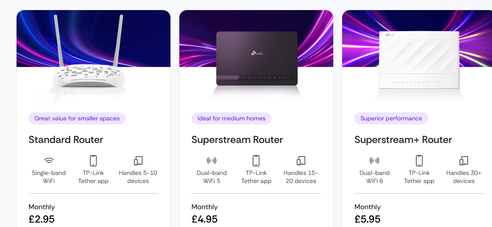Click the Handles 5-10 devices icon
Viewport: 492px width, 227px height.
point(138,161)
